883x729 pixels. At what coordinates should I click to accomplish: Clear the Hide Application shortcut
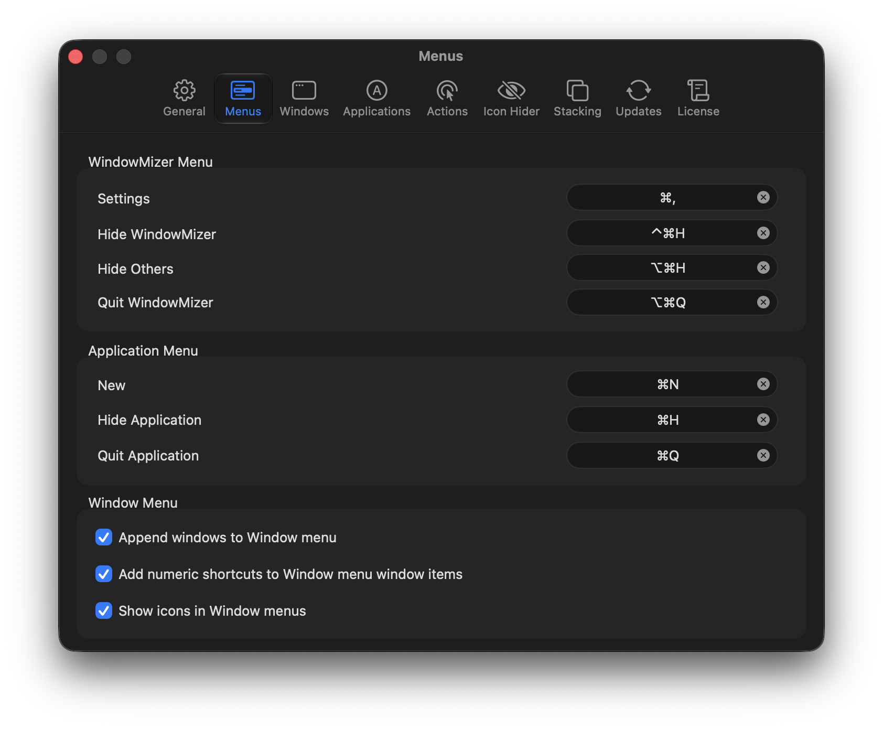[763, 420]
